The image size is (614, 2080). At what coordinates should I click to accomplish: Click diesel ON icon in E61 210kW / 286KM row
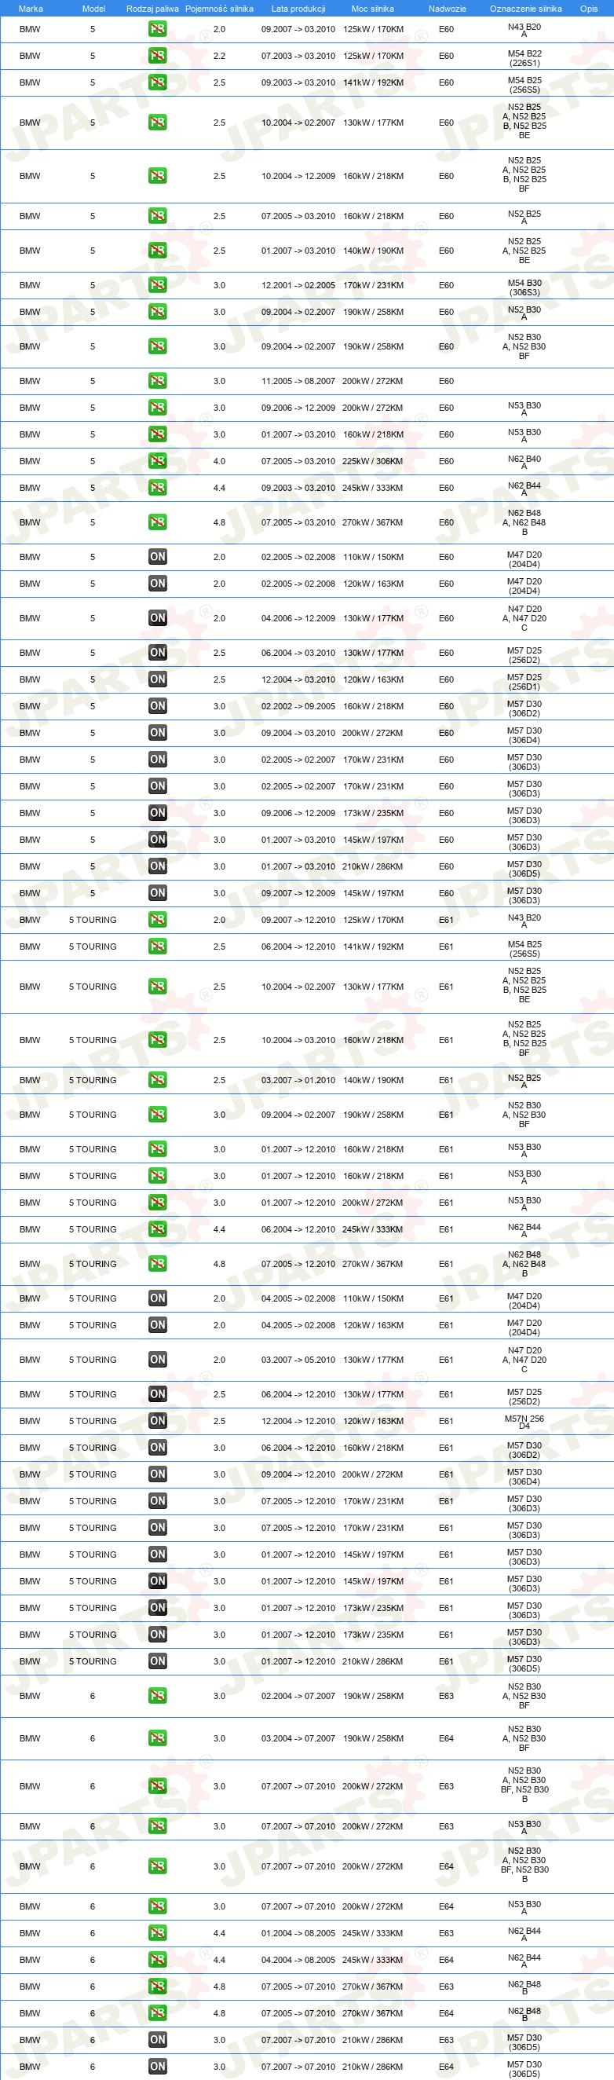tap(157, 1662)
